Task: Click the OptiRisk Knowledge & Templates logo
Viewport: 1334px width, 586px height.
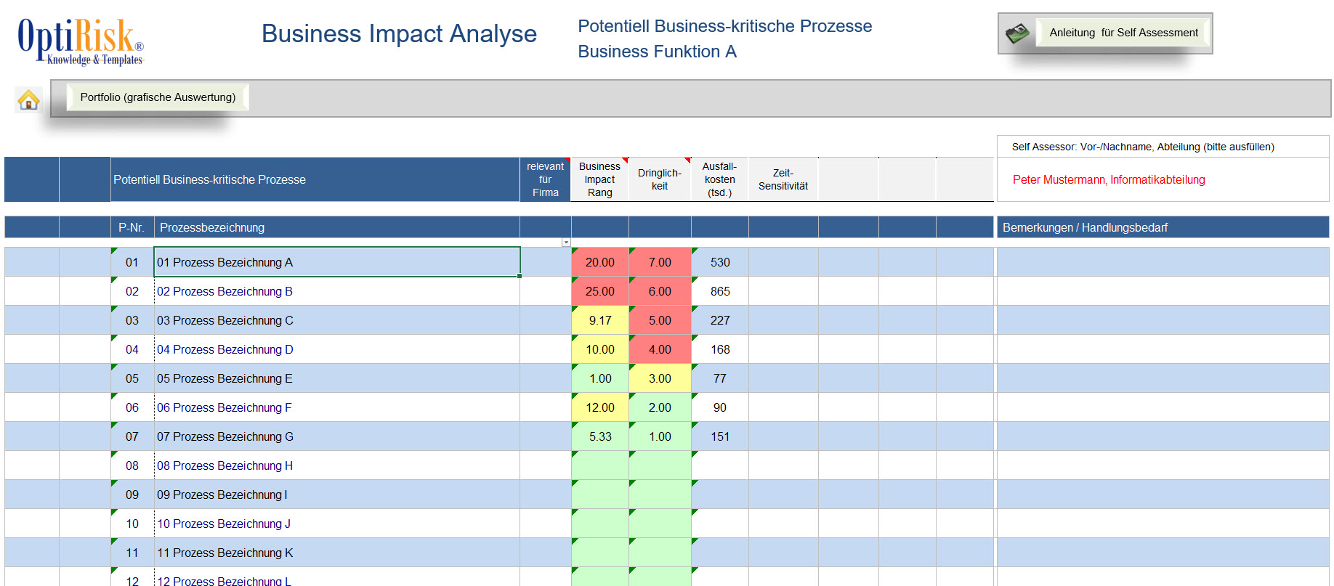Action: (81, 41)
